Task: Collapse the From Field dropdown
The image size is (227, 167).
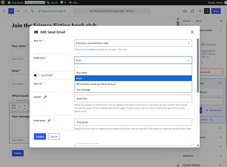Action: 133,60
